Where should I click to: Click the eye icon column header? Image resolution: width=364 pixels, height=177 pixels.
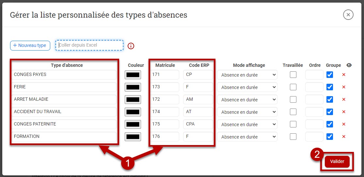[349, 65]
